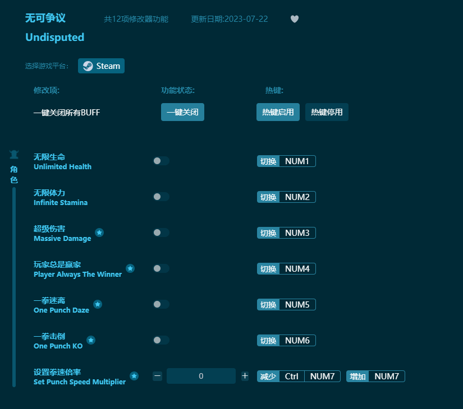Click the plus stepper to raise punch speed multiplier
This screenshot has height=409, width=463.
coord(245,376)
